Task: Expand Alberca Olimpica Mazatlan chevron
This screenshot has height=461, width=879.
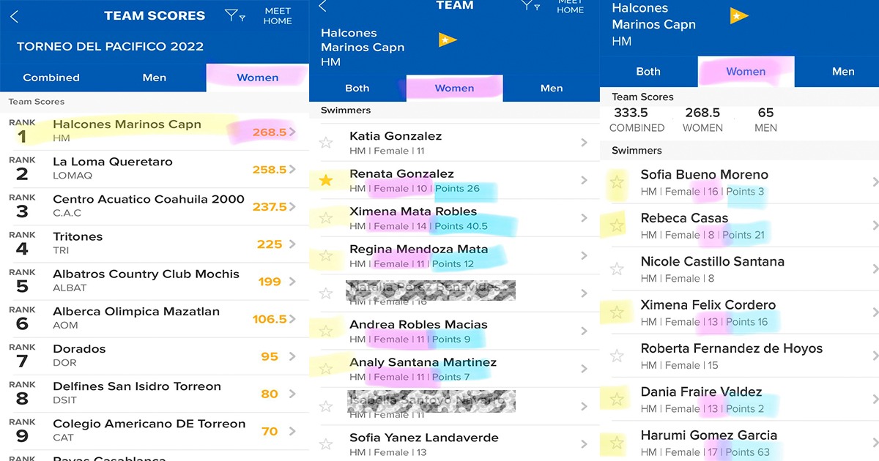Action: [293, 319]
